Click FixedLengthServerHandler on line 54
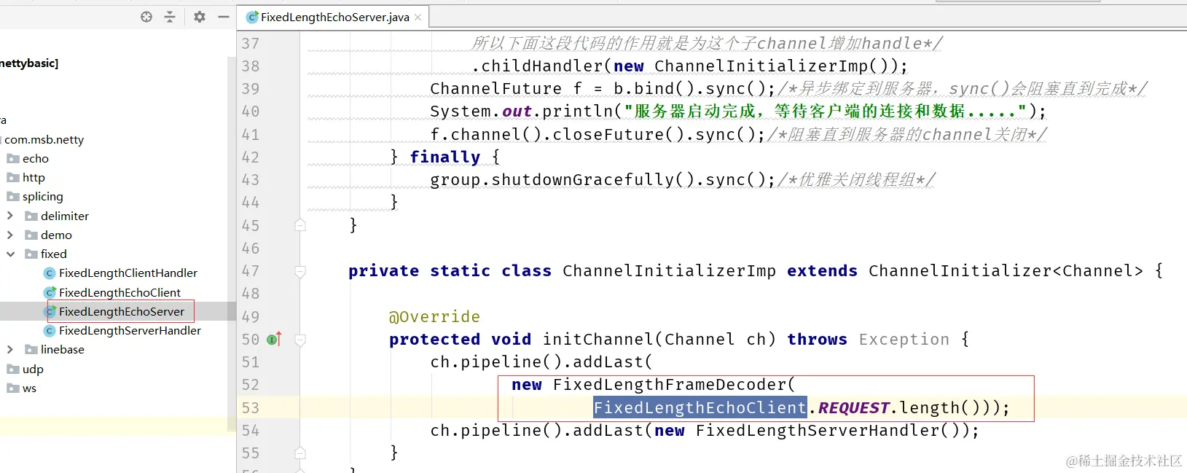The width and height of the screenshot is (1187, 473). (x=817, y=430)
